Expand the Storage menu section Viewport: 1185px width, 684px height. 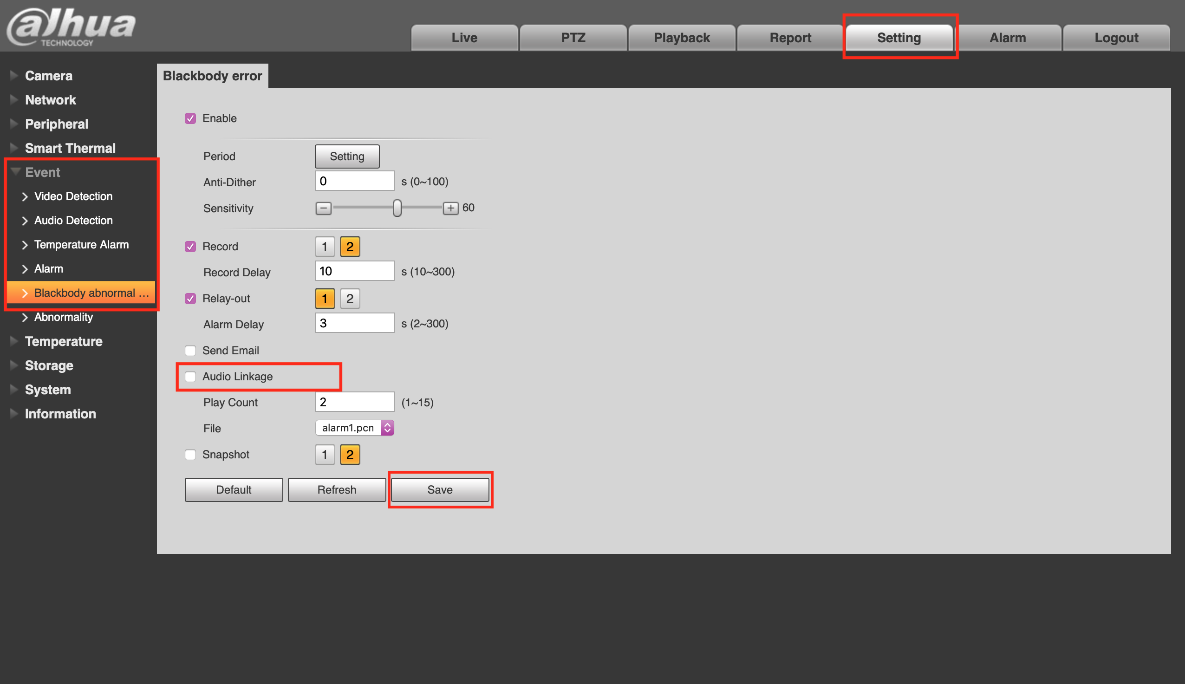pyautogui.click(x=49, y=365)
